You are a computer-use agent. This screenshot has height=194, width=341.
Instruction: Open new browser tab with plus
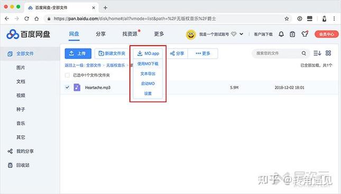[x=105, y=8]
